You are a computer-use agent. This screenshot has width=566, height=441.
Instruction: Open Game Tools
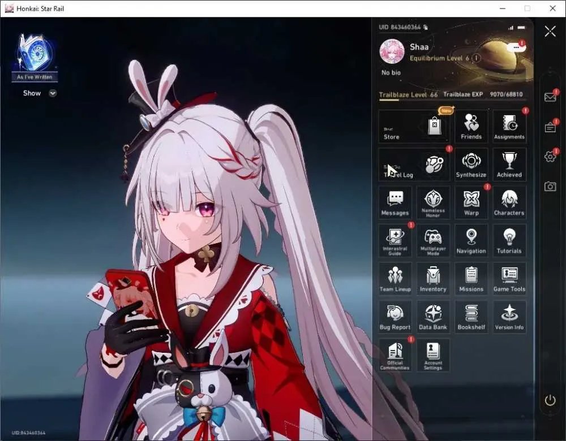[x=509, y=279]
